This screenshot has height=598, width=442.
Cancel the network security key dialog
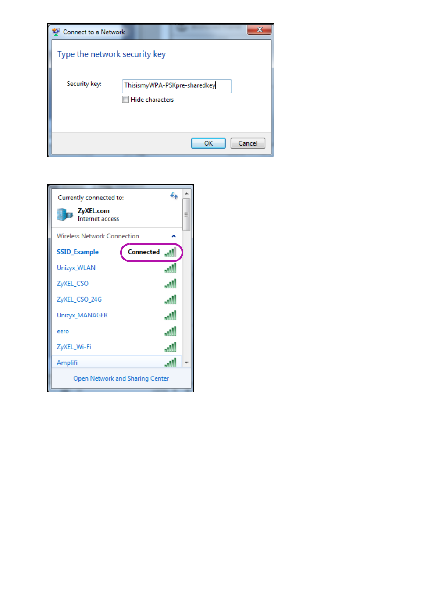248,143
